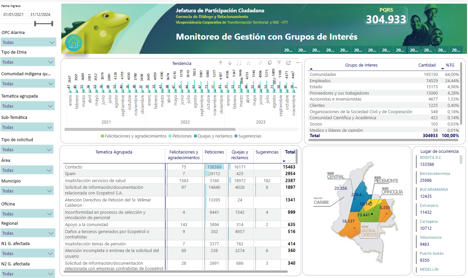Enable drill down mode in Tendencia chart
The width and height of the screenshot is (468, 278).
pos(230,63)
